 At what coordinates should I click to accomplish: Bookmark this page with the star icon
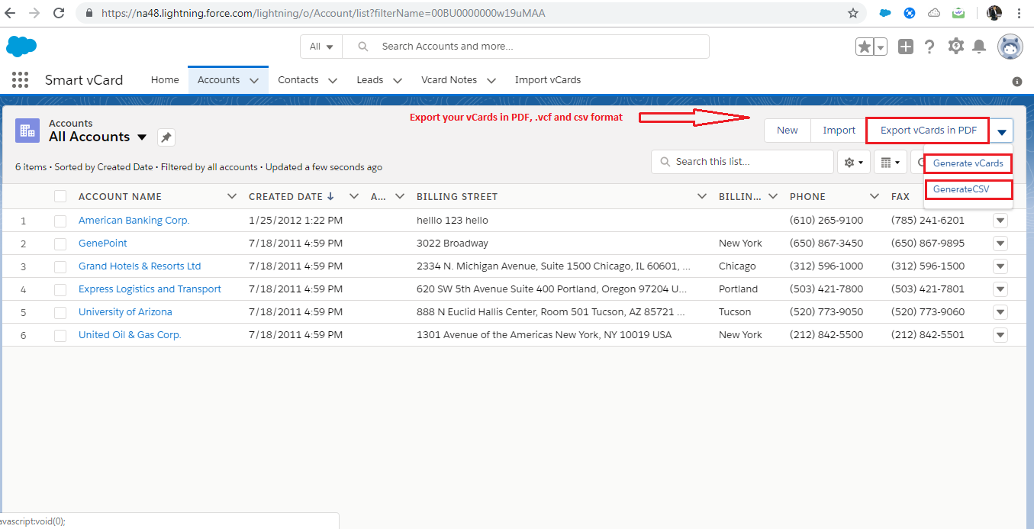(853, 13)
